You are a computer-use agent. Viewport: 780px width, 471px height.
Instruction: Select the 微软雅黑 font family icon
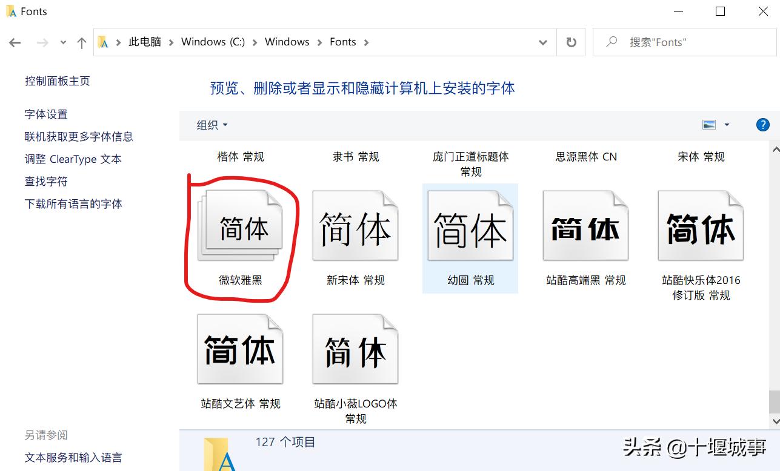[240, 226]
